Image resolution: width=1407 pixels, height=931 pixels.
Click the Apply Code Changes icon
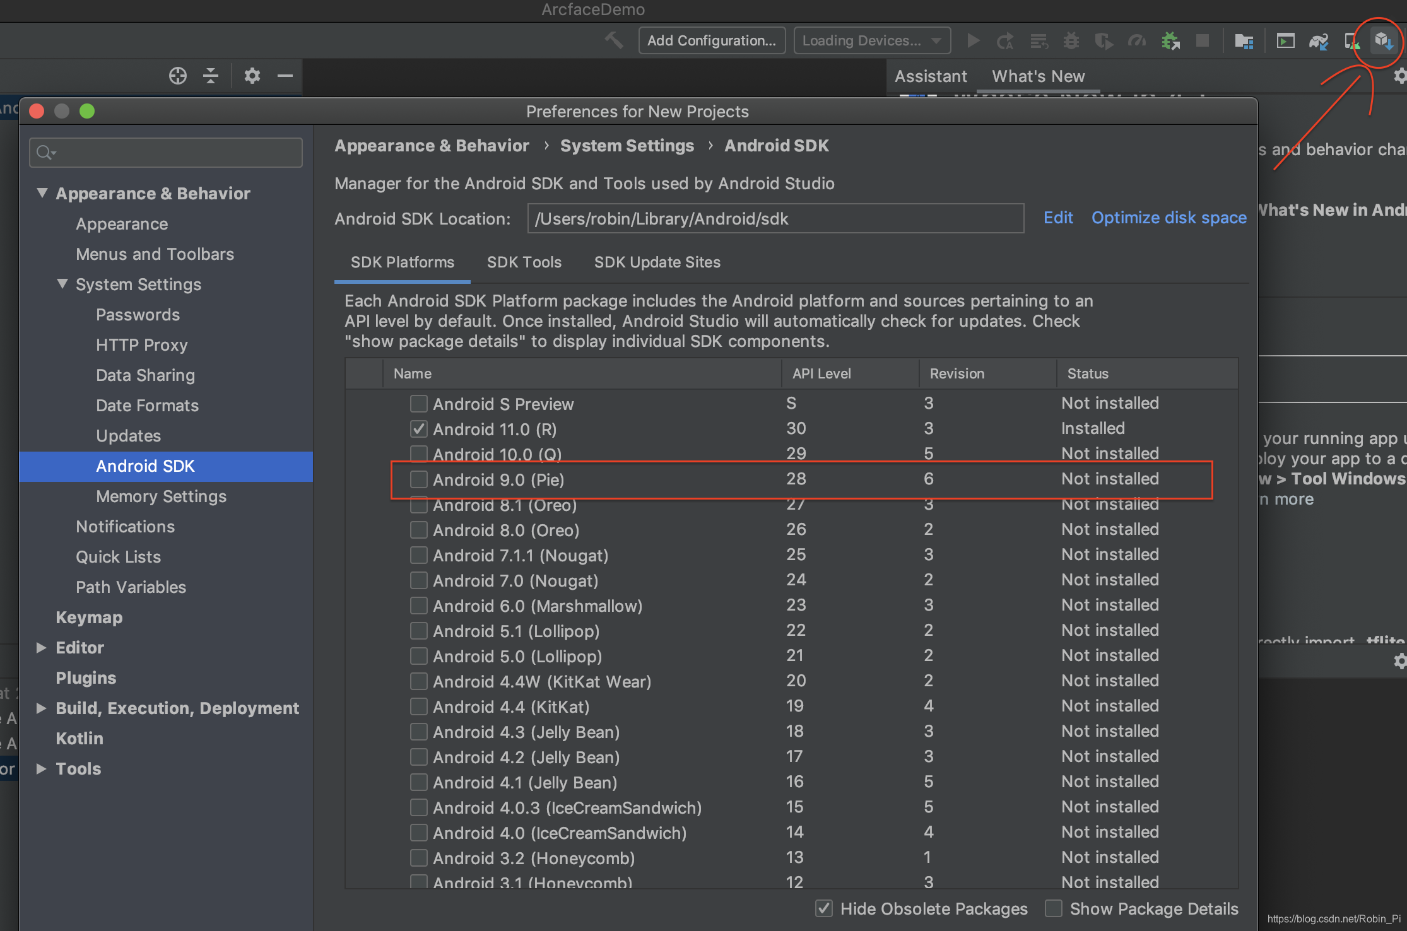coord(1039,41)
